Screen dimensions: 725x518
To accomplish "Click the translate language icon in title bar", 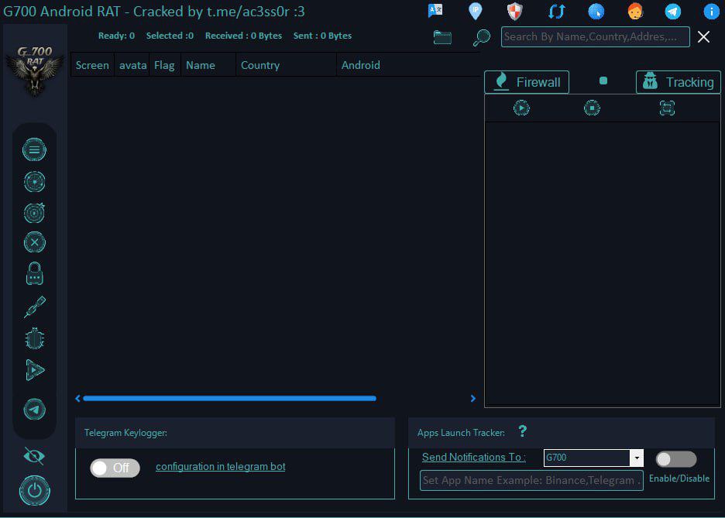I will pyautogui.click(x=435, y=11).
